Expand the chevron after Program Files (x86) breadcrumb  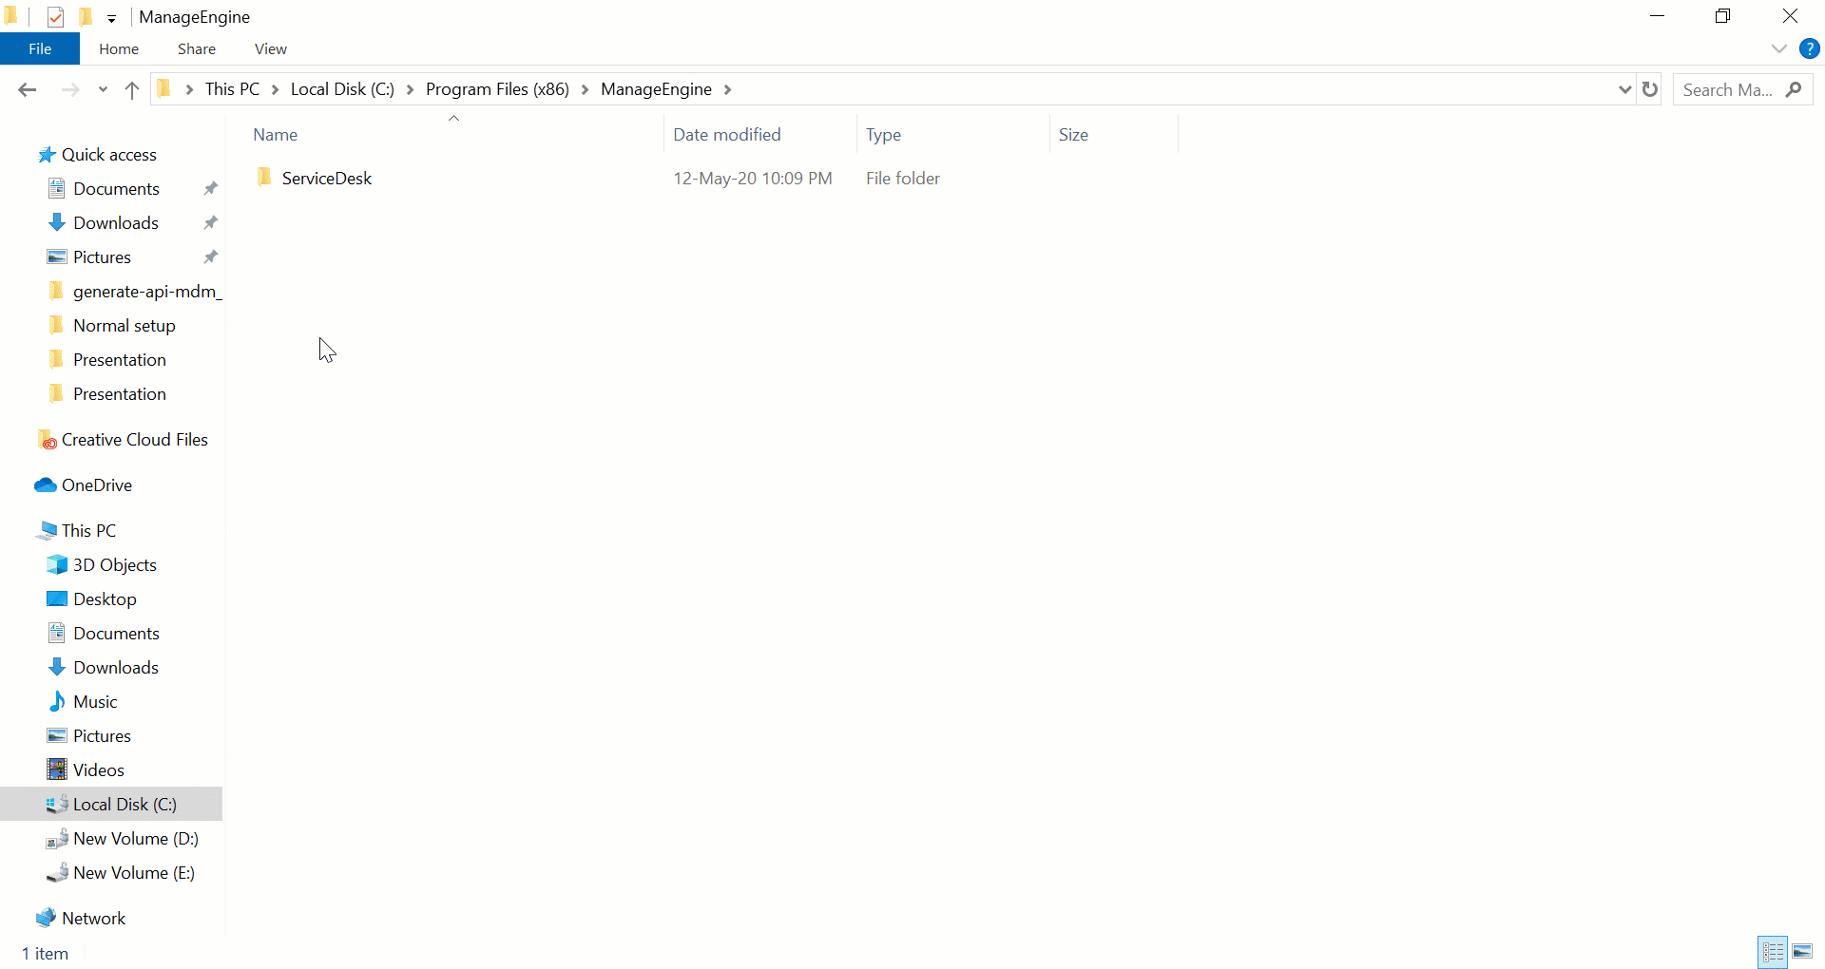[x=585, y=89]
